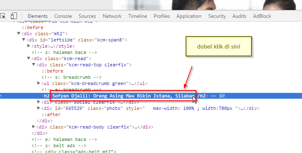
Task: Open the Application tab
Action: [189, 16]
